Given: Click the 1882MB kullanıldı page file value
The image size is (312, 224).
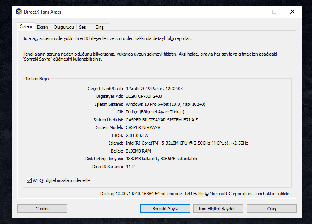Looking at the screenshot, I should 162,159.
